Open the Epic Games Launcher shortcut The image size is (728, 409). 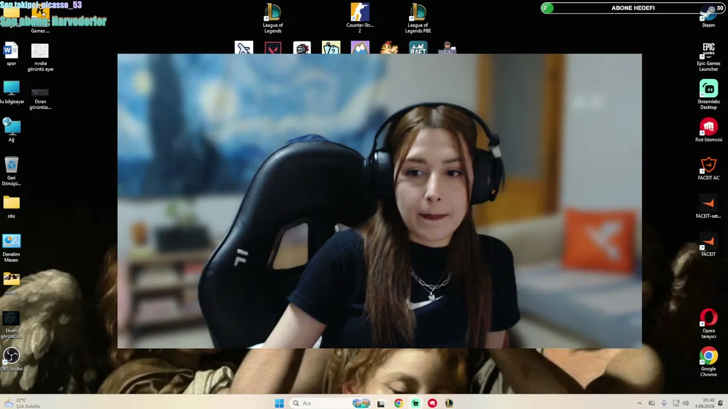pos(709,57)
